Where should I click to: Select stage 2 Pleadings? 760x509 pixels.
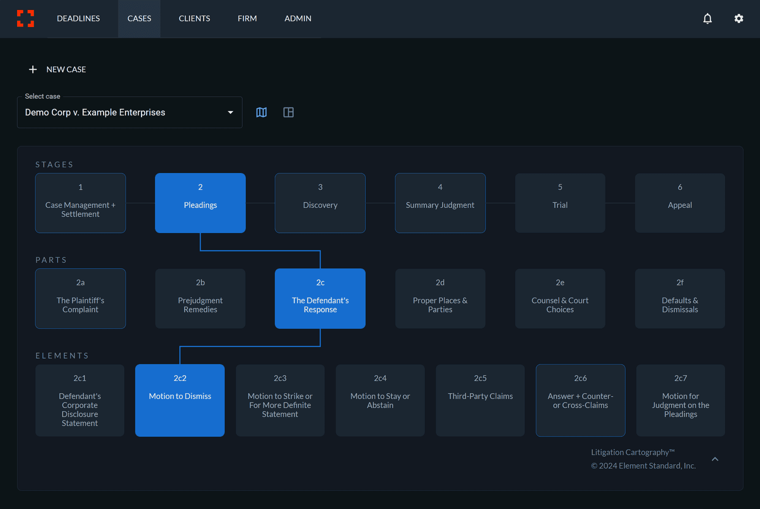(200, 203)
